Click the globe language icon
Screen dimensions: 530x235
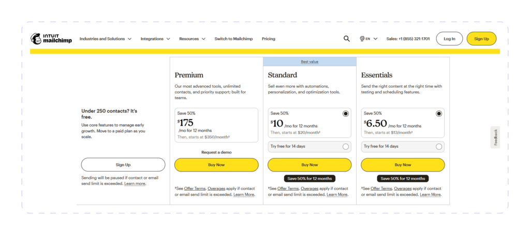[362, 39]
